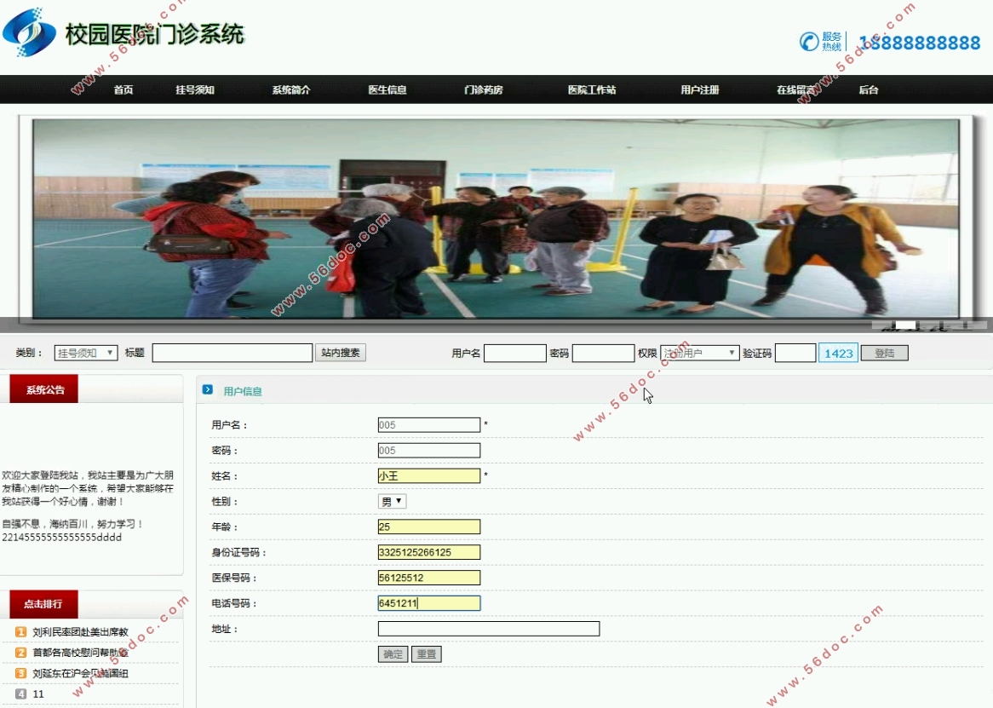Open 医生信息 in the navigation bar
The width and height of the screenshot is (993, 708).
click(387, 89)
